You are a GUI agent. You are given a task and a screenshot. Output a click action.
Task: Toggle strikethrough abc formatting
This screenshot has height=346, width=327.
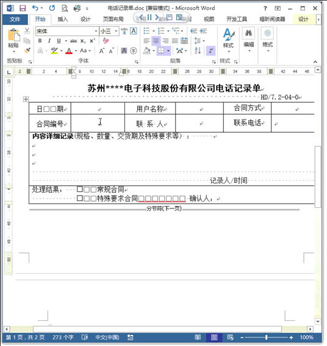point(74,41)
